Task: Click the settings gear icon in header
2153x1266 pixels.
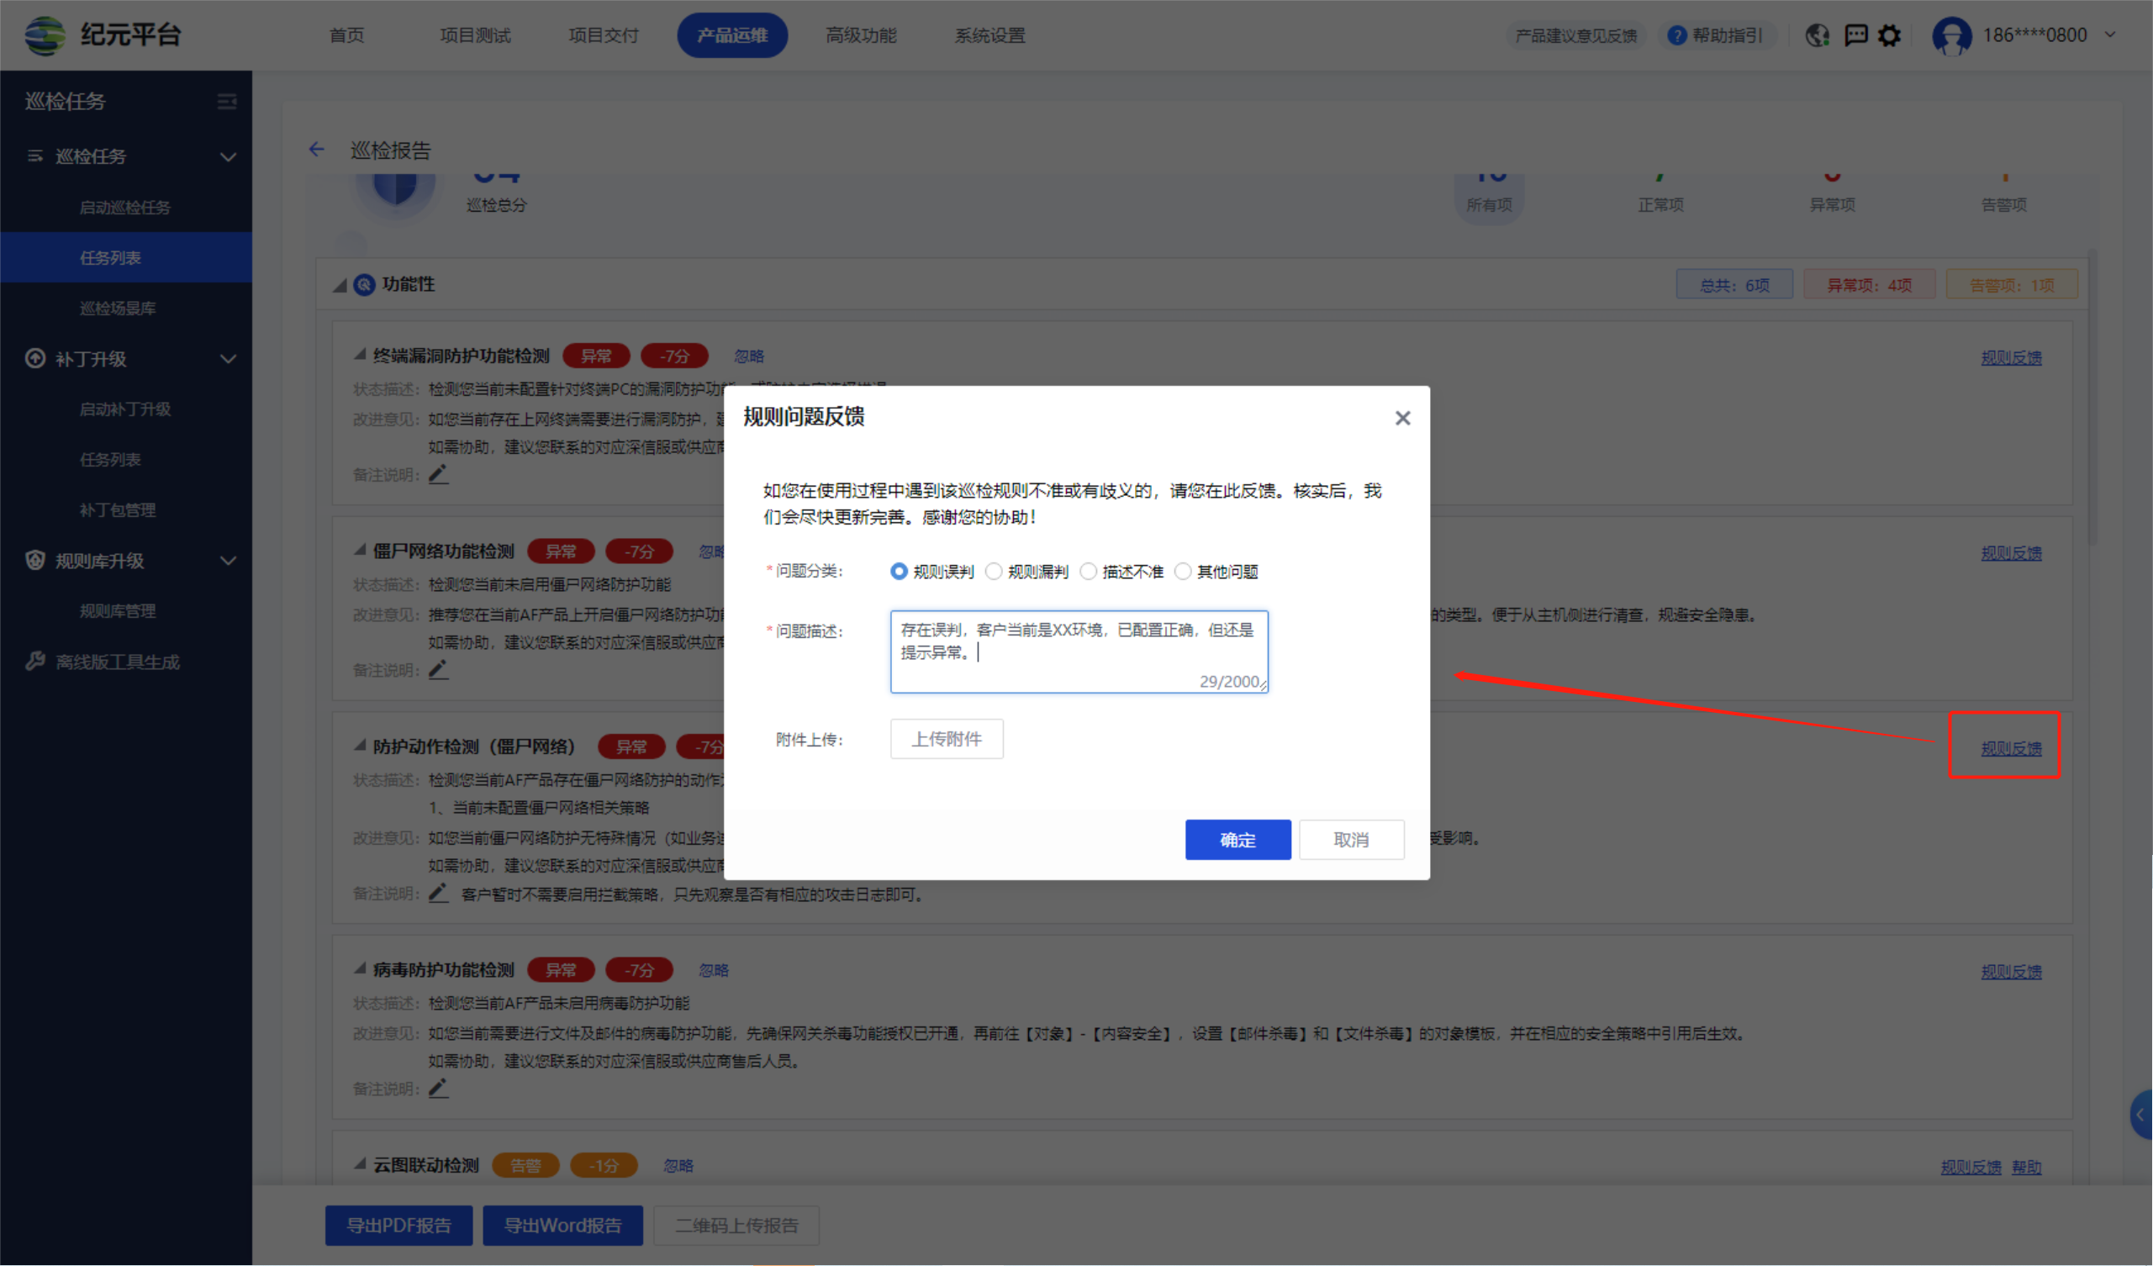Action: pyautogui.click(x=1889, y=36)
